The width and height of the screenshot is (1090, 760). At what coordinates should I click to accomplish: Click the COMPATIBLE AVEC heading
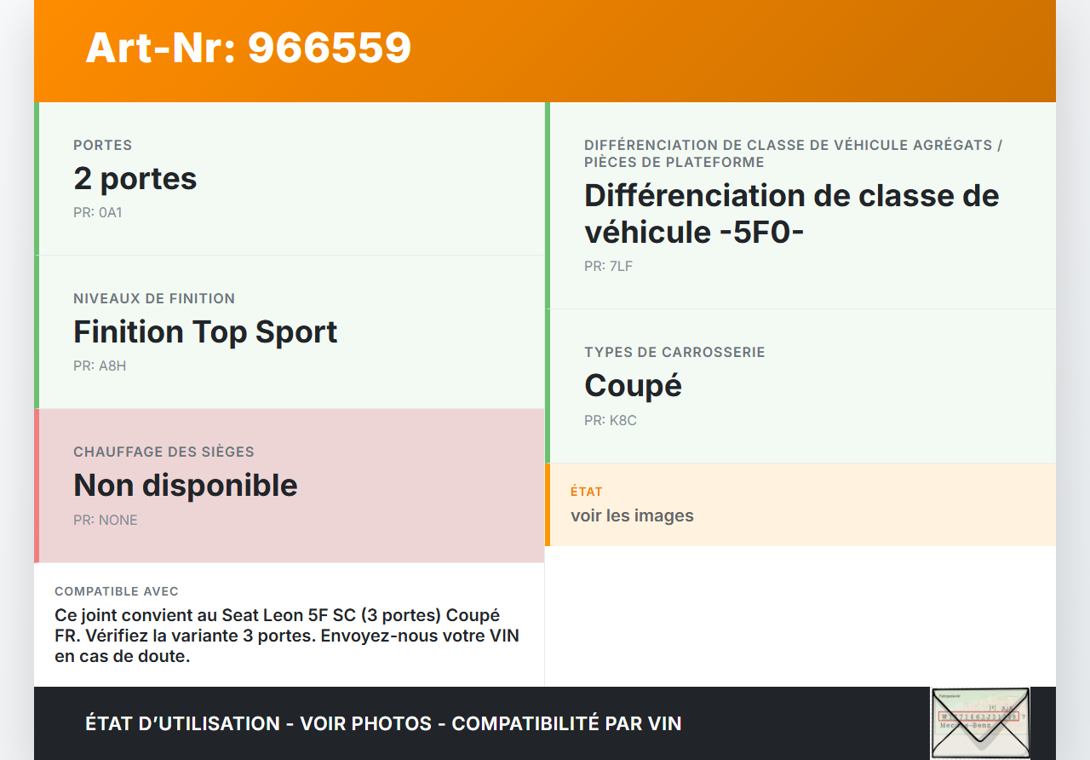coord(117,591)
